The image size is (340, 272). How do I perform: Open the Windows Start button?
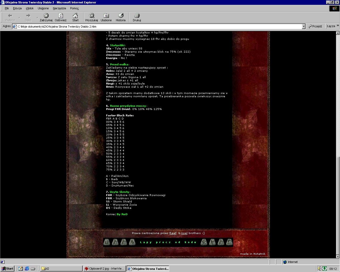point(7,269)
